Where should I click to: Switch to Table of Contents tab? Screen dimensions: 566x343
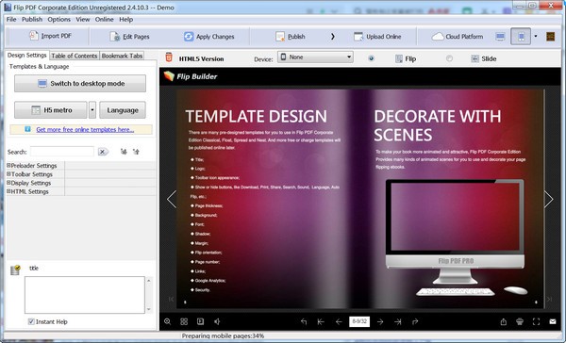coord(75,56)
